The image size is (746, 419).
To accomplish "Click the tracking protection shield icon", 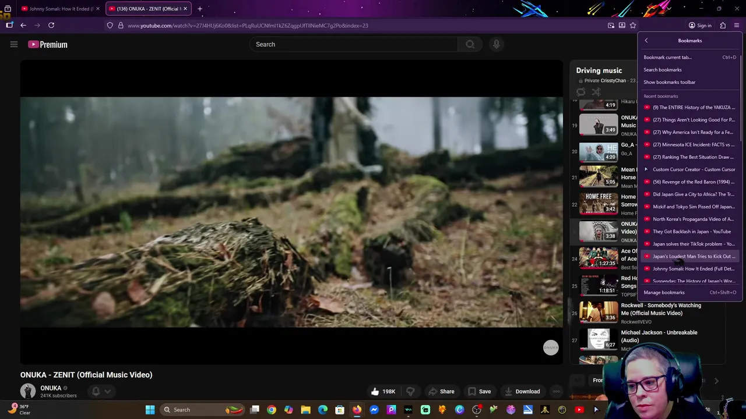I will pos(110,26).
